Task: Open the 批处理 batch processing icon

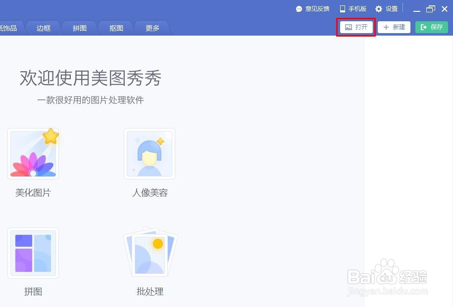Action: point(150,252)
